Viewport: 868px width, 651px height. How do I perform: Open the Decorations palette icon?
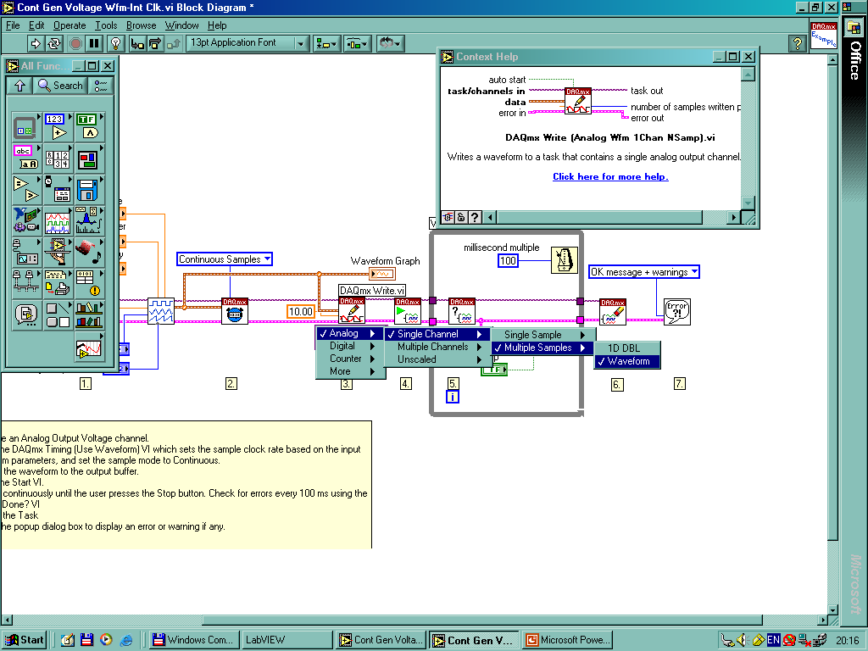tap(58, 315)
